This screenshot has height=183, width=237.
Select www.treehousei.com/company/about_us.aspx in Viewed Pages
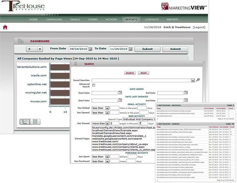coord(120,144)
